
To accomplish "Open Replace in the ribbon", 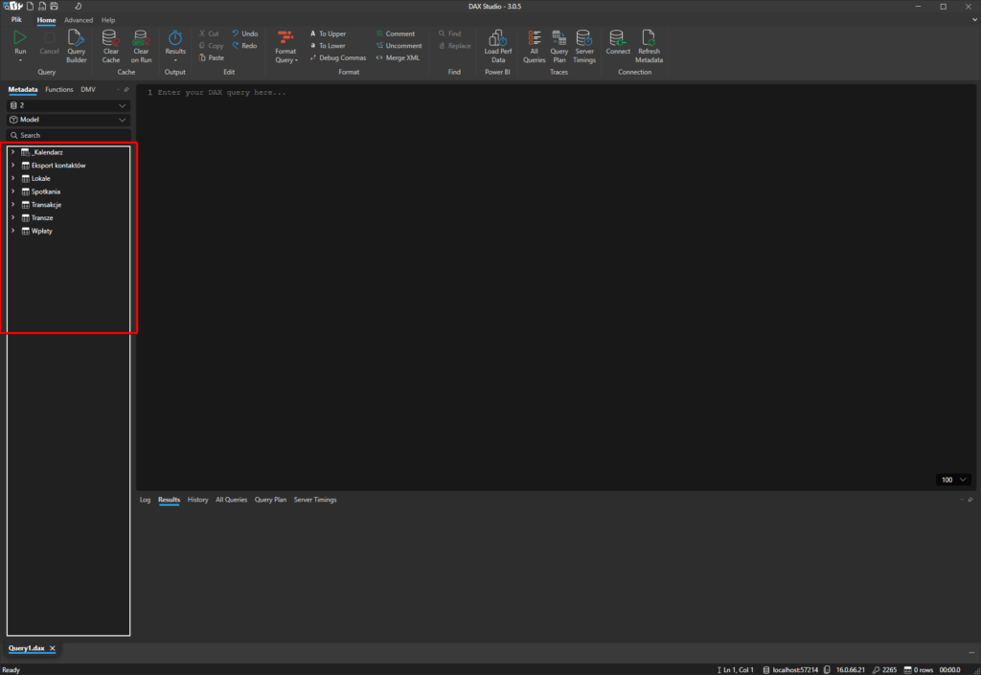I will pos(455,46).
